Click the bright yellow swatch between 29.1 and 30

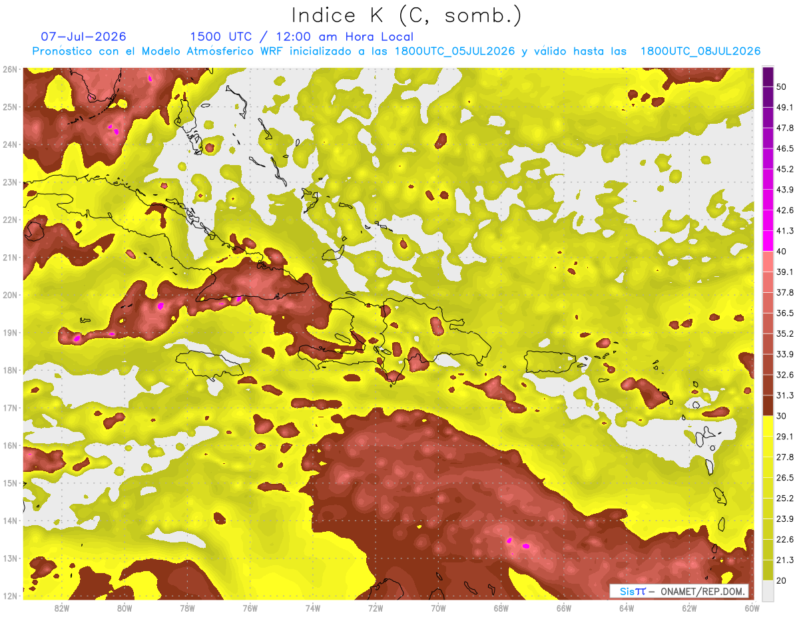[x=768, y=426]
